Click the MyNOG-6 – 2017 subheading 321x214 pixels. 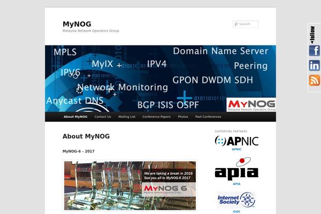coord(79,151)
